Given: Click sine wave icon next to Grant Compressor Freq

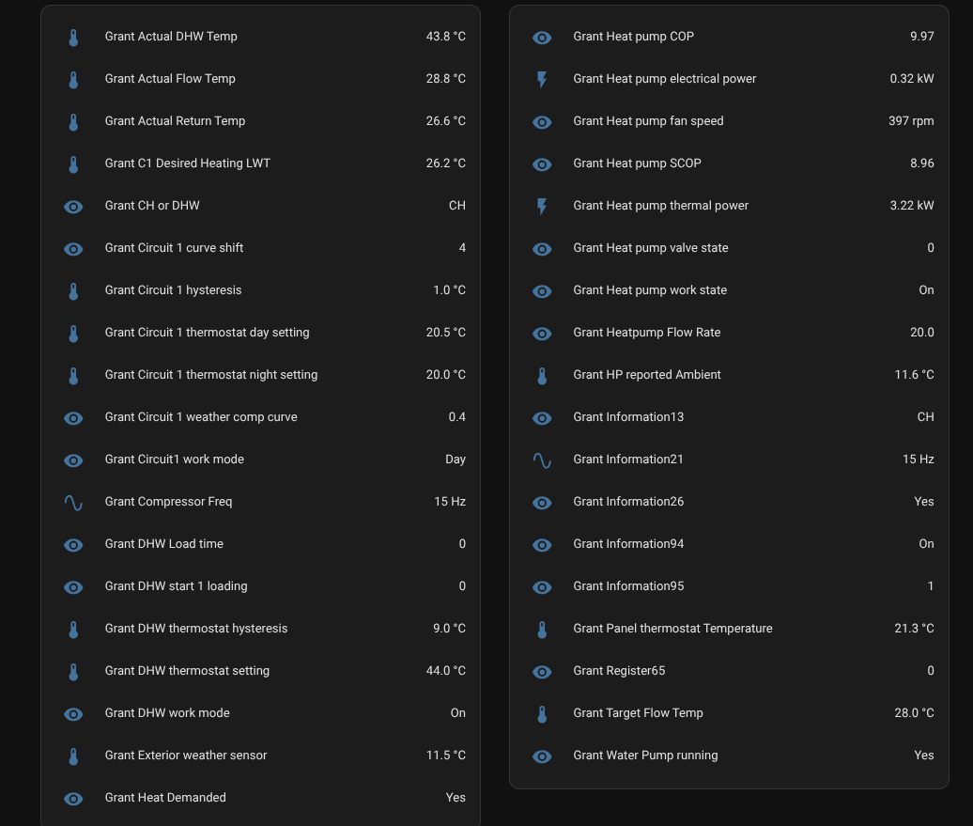Looking at the screenshot, I should coord(73,503).
